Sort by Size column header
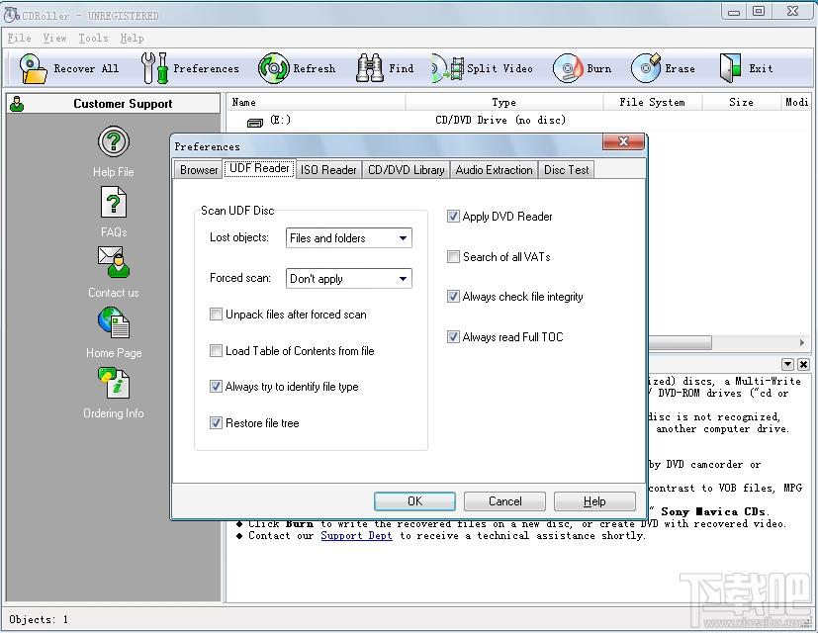The height and width of the screenshot is (633, 818). pyautogui.click(x=741, y=102)
